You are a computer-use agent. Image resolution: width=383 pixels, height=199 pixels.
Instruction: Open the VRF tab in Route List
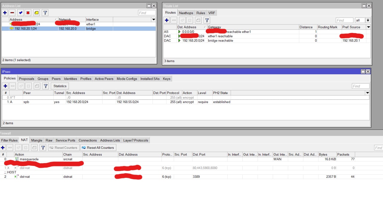[212, 13]
